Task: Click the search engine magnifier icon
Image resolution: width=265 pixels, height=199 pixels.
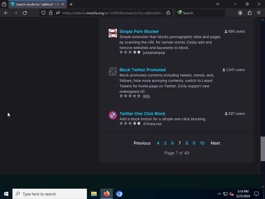Action: click(x=180, y=12)
